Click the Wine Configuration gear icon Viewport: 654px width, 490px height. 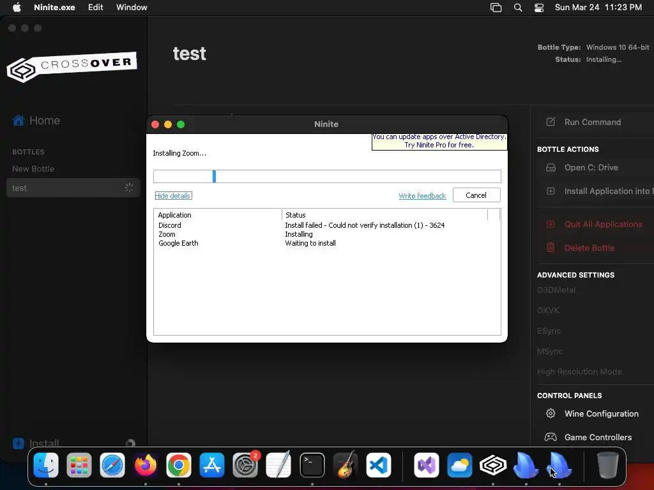click(x=551, y=413)
